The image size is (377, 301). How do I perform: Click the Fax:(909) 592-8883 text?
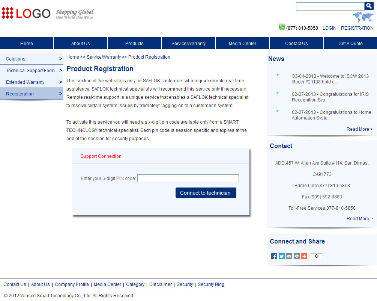point(322,197)
